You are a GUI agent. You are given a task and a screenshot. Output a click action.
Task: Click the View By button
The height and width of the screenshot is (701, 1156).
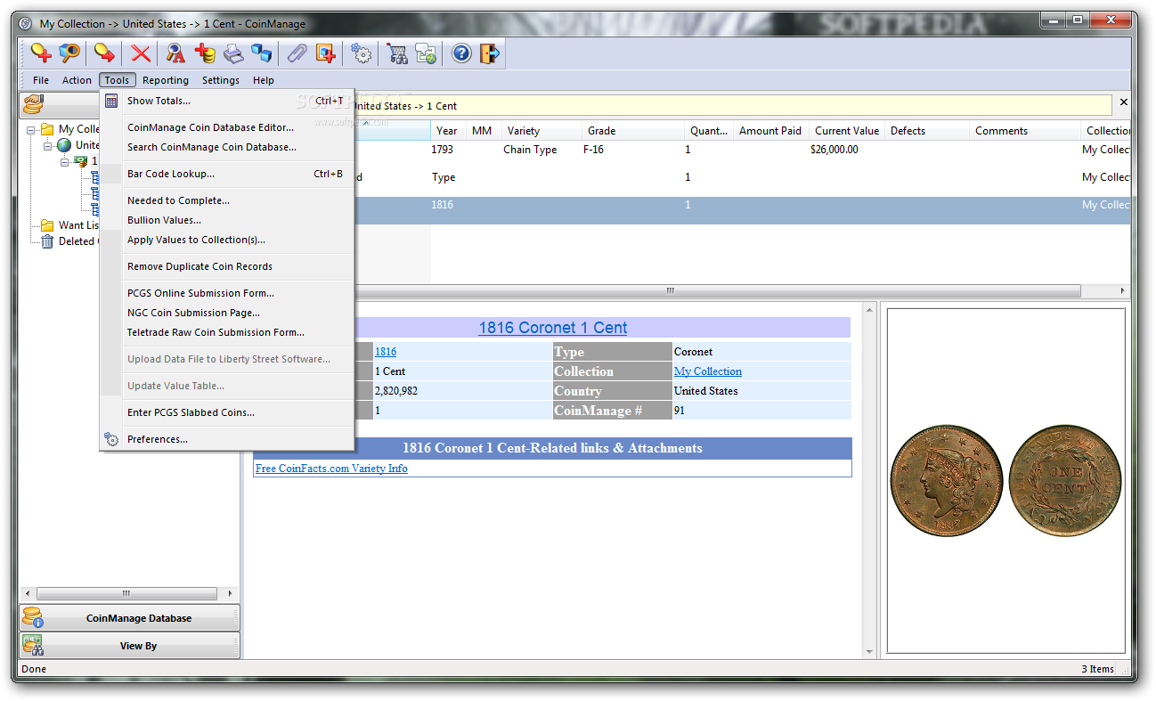point(129,646)
